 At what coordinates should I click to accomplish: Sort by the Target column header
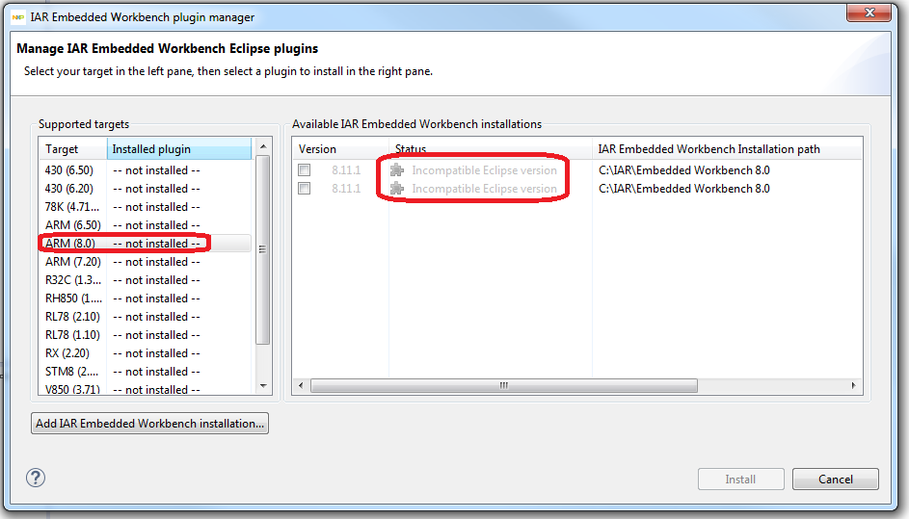(73, 149)
